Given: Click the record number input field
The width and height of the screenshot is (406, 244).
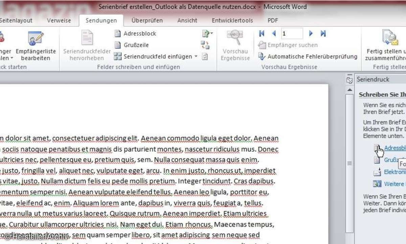Looking at the screenshot, I should (x=292, y=33).
